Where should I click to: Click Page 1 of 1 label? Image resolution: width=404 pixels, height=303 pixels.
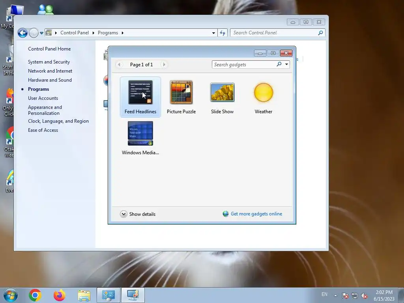point(142,65)
